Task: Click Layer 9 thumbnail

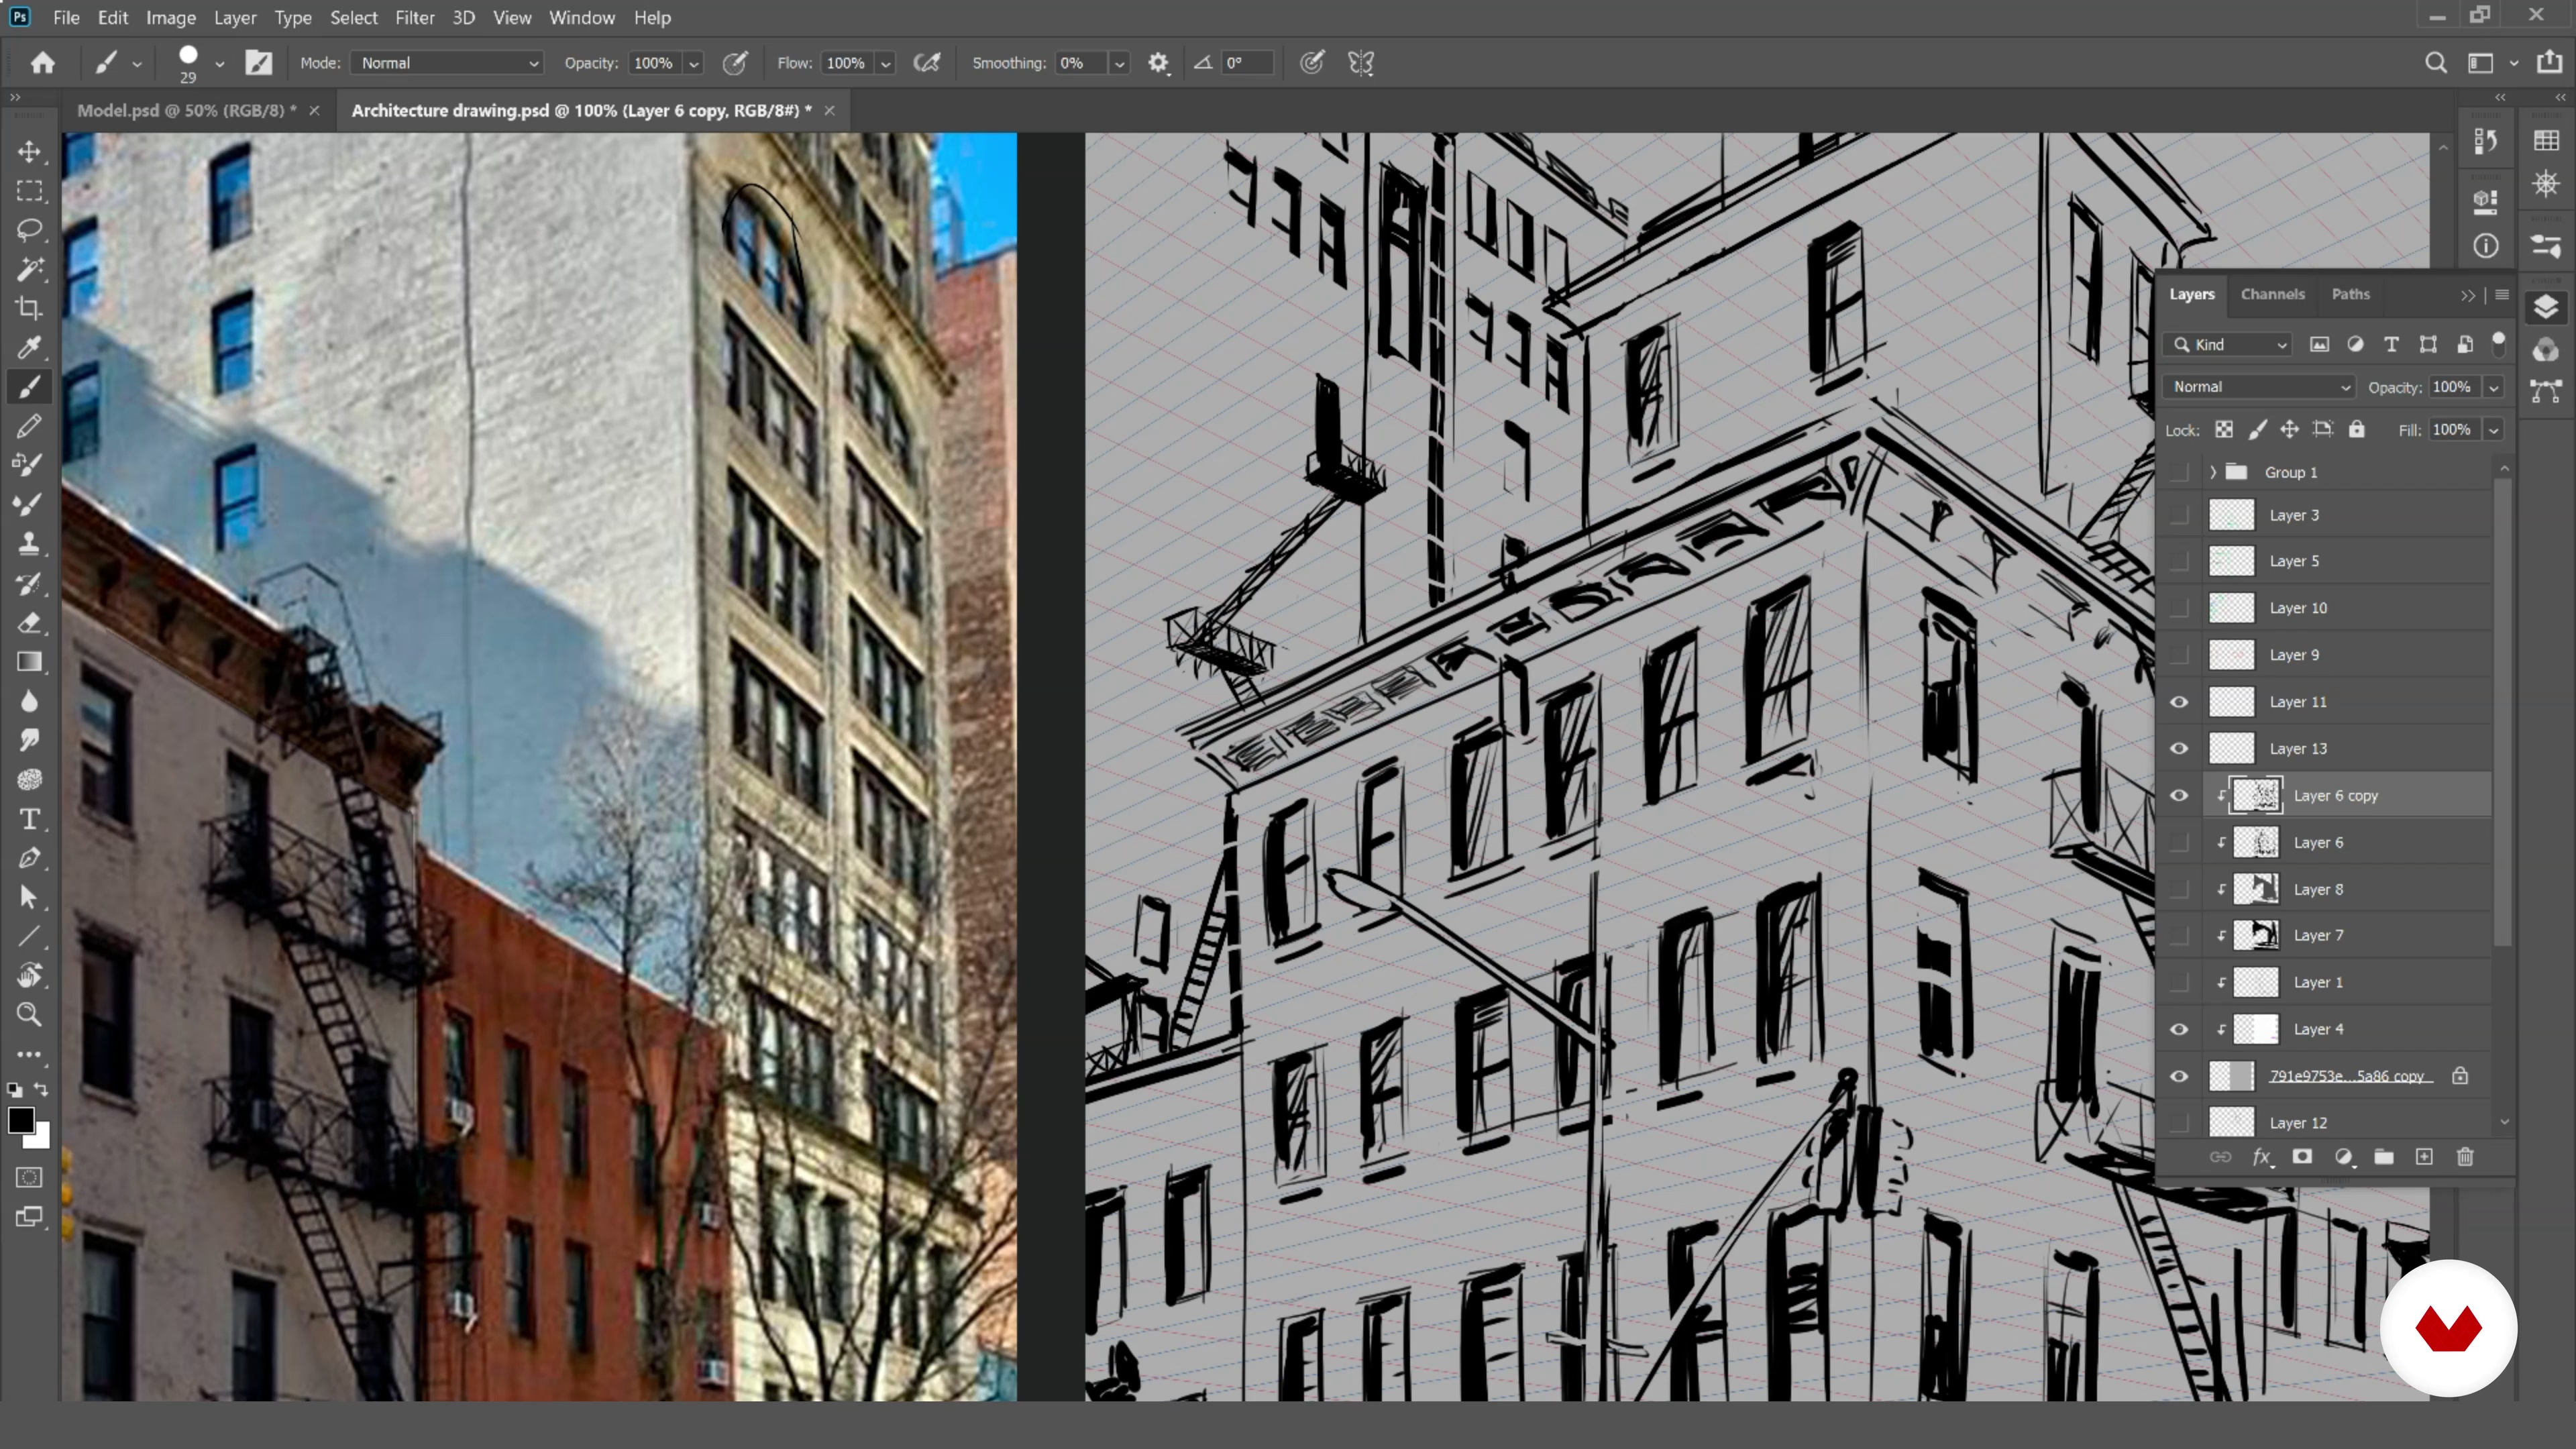Action: [2231, 655]
